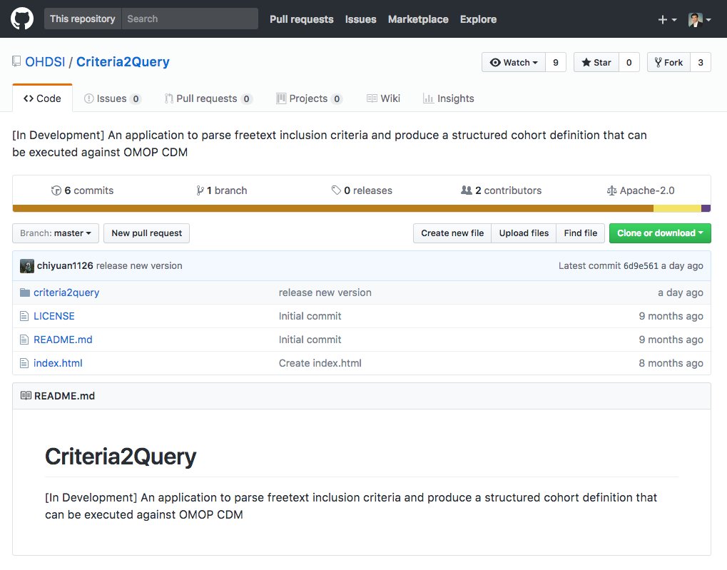View the 2 contributors page
Image resolution: width=727 pixels, height=570 pixels.
(x=502, y=190)
